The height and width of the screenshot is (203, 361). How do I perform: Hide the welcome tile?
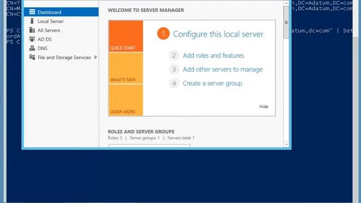pyautogui.click(x=264, y=107)
